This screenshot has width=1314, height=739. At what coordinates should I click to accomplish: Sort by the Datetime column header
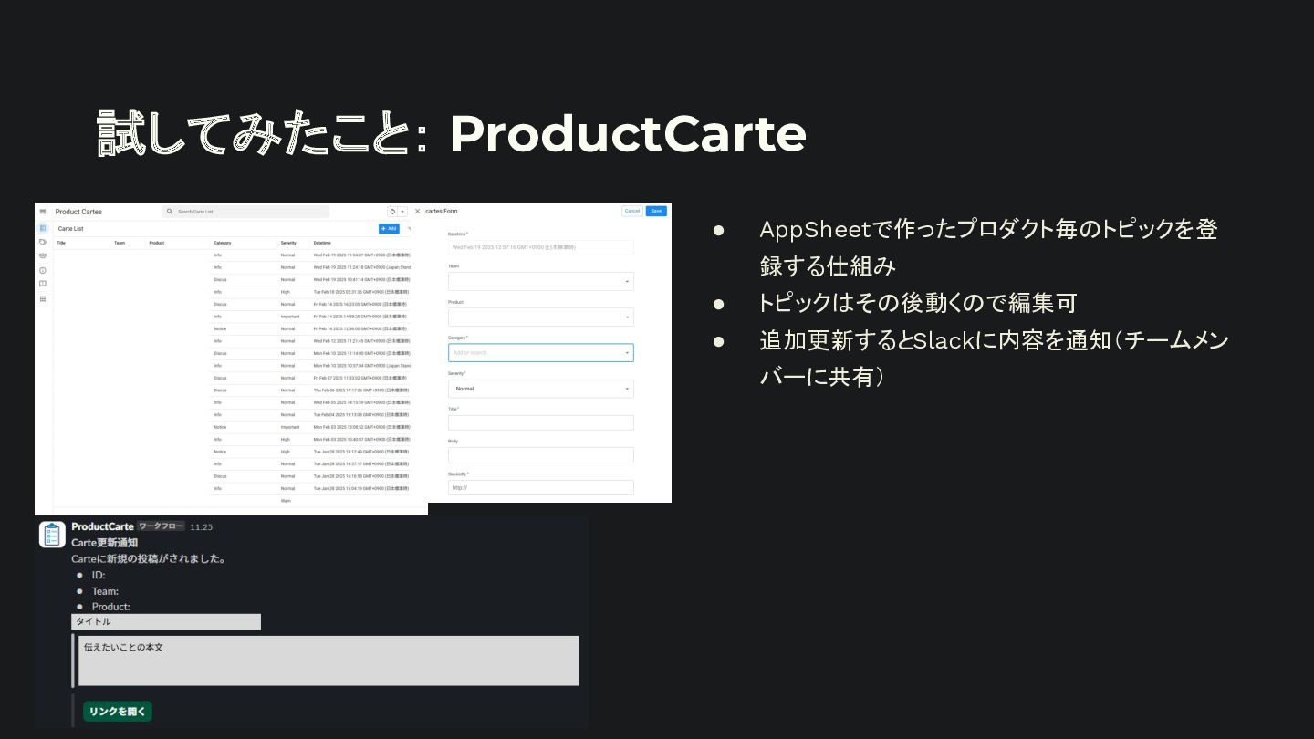(x=322, y=243)
